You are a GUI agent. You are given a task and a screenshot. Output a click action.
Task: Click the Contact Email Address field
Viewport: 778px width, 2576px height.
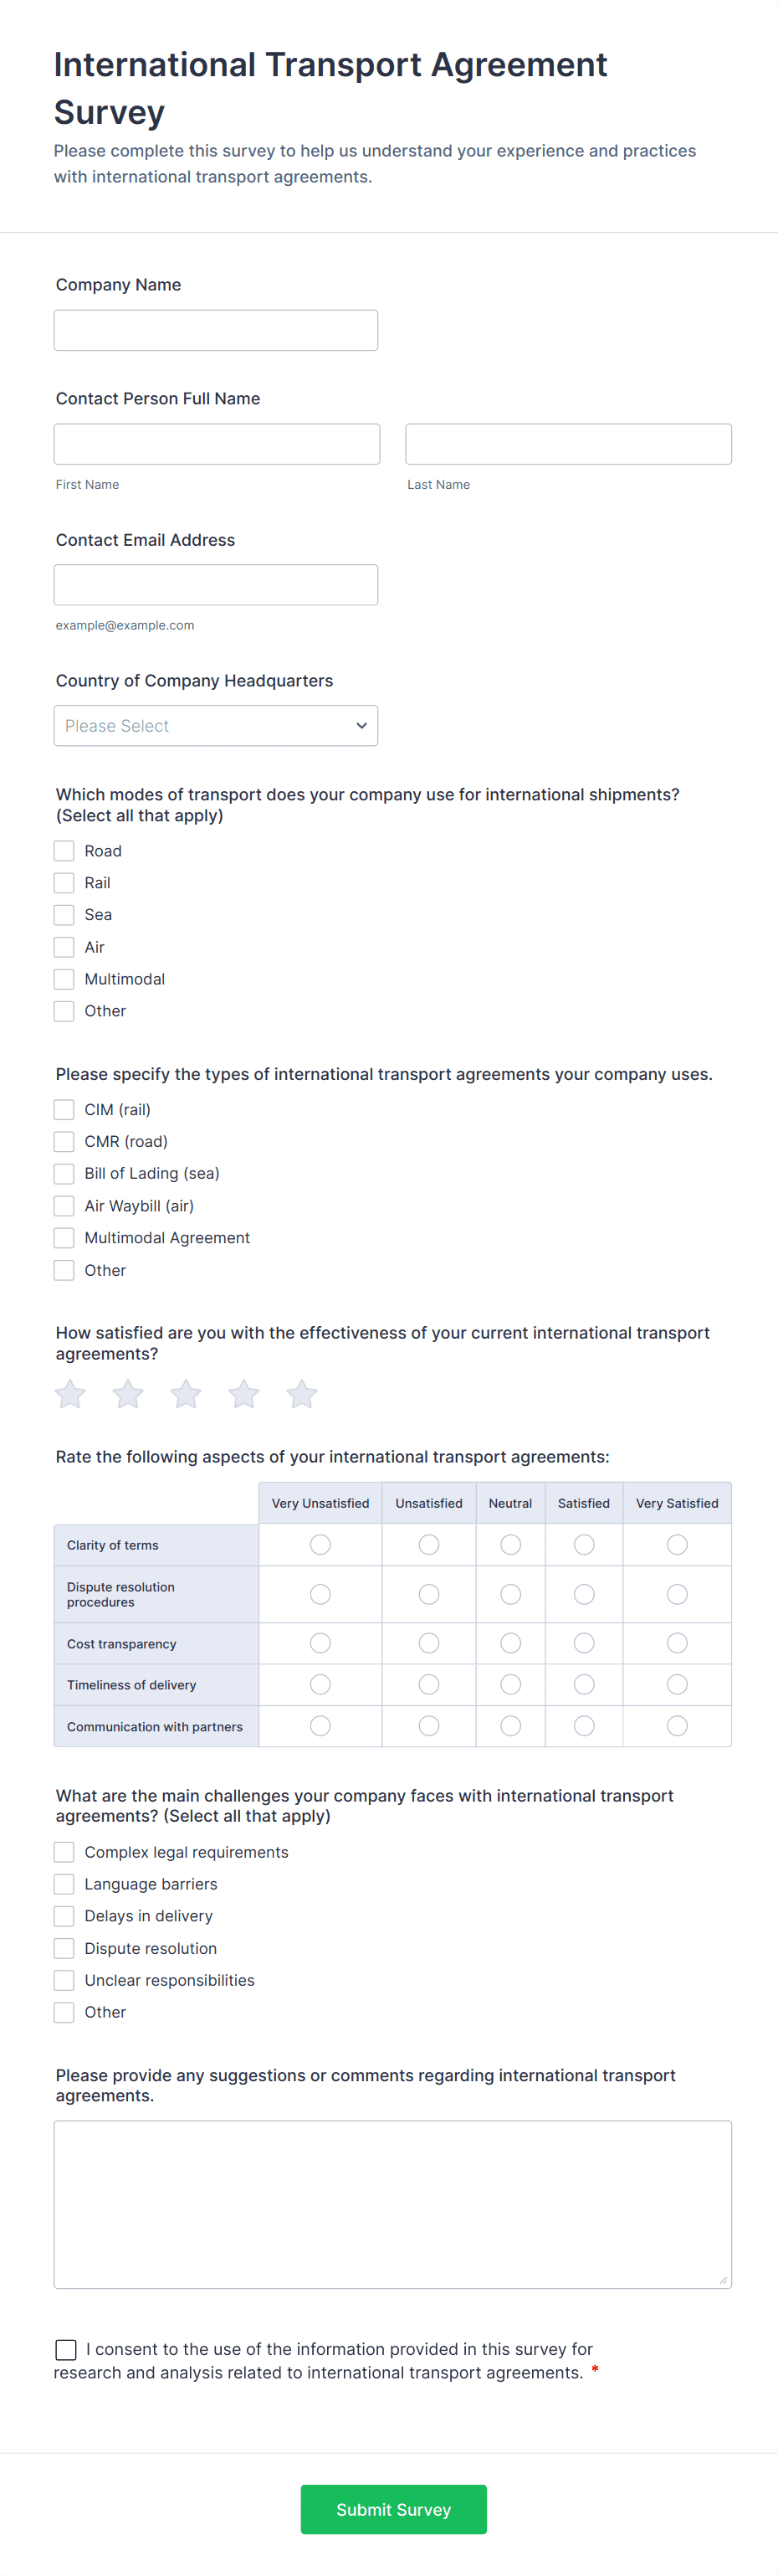click(x=216, y=585)
